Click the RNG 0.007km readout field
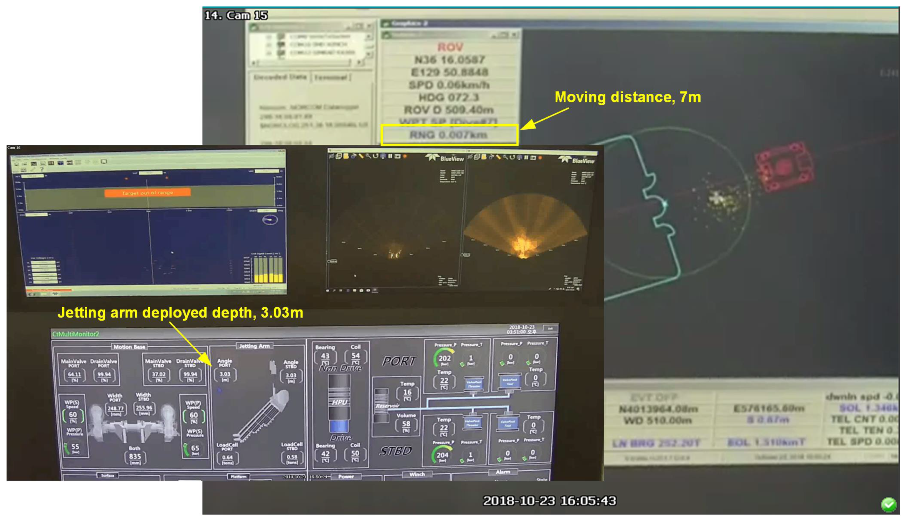The width and height of the screenshot is (905, 520). (x=449, y=135)
